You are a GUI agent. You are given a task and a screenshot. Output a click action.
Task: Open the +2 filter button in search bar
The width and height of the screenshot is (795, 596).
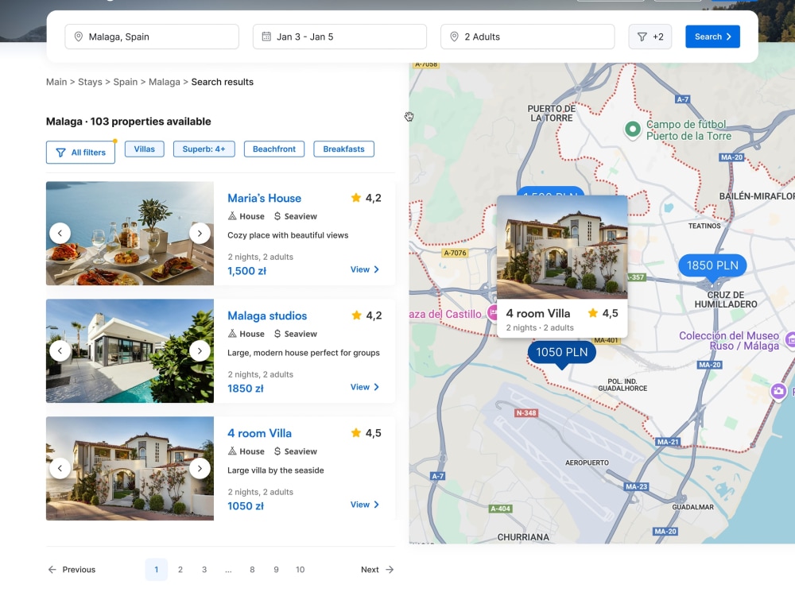pyautogui.click(x=650, y=37)
